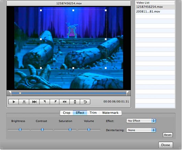Click the left trim marker on timeline
The height and width of the screenshot is (150, 182).
[x=10, y=93]
